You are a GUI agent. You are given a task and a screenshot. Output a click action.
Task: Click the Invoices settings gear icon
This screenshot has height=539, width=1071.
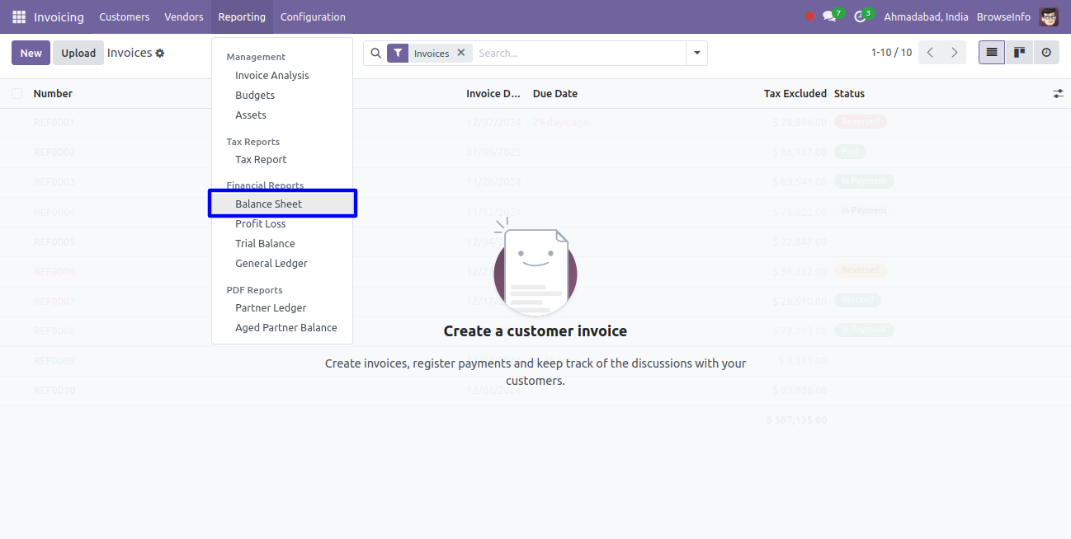point(160,54)
